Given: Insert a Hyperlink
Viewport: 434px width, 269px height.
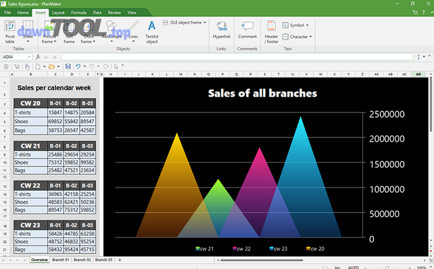Looking at the screenshot, I should coord(221,30).
